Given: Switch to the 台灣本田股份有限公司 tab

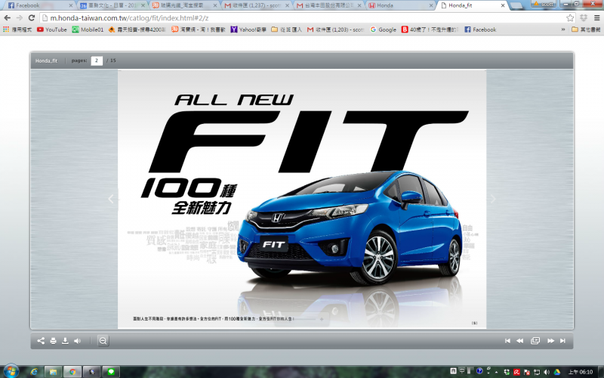Looking at the screenshot, I should pos(328,5).
